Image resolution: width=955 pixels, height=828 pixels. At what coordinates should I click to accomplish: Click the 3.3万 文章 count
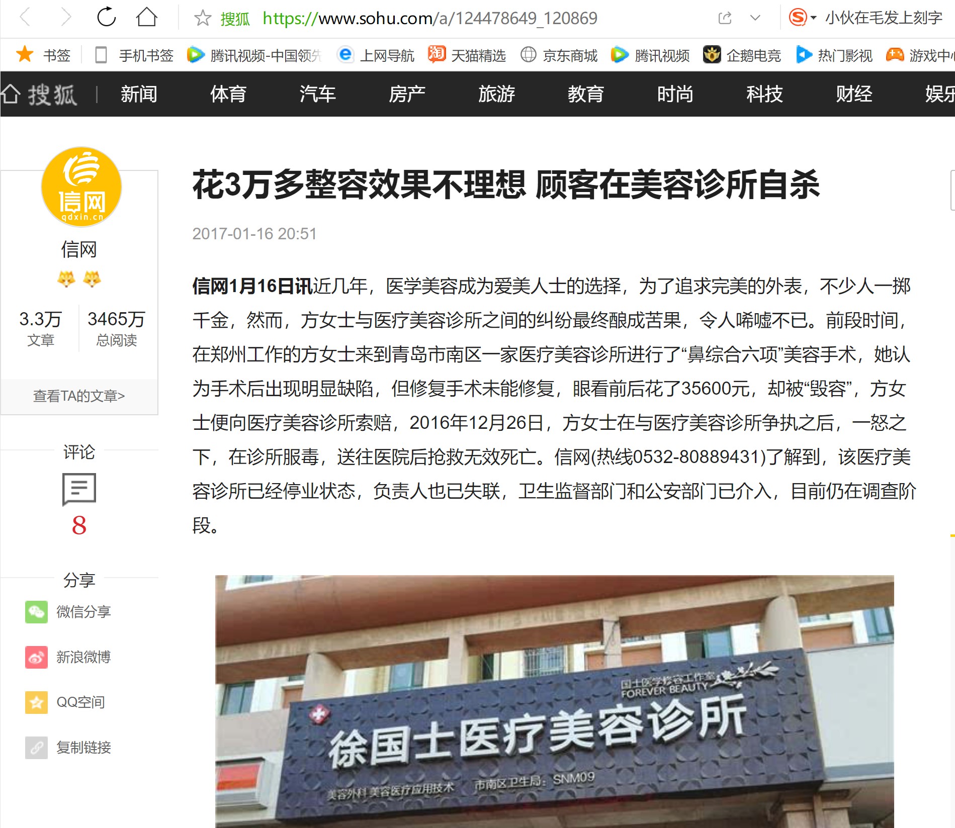click(x=40, y=328)
